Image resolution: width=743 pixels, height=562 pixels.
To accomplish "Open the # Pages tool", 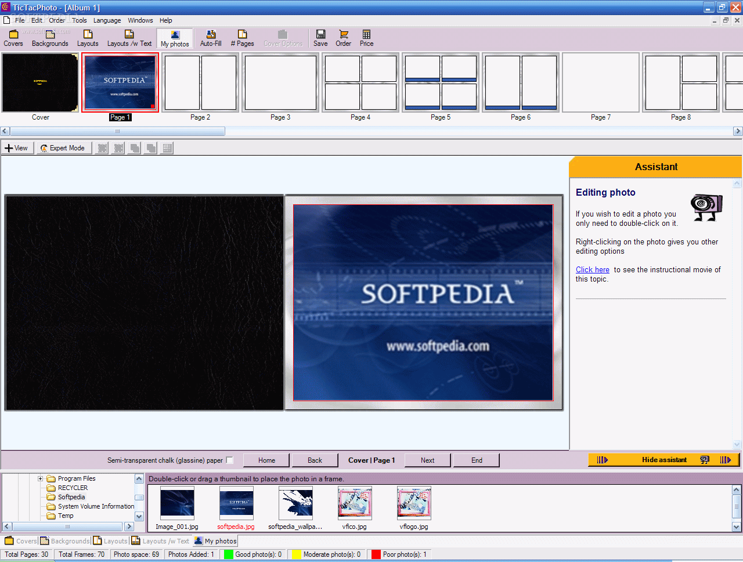I will 242,38.
